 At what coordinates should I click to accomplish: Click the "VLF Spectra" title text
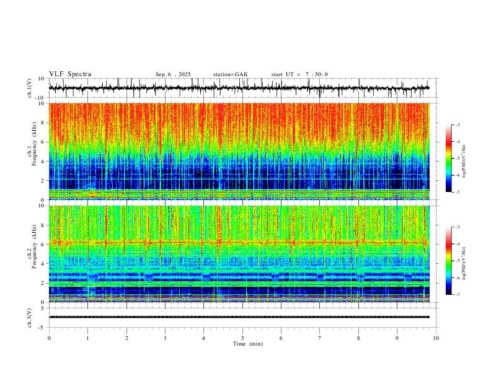[x=70, y=74]
